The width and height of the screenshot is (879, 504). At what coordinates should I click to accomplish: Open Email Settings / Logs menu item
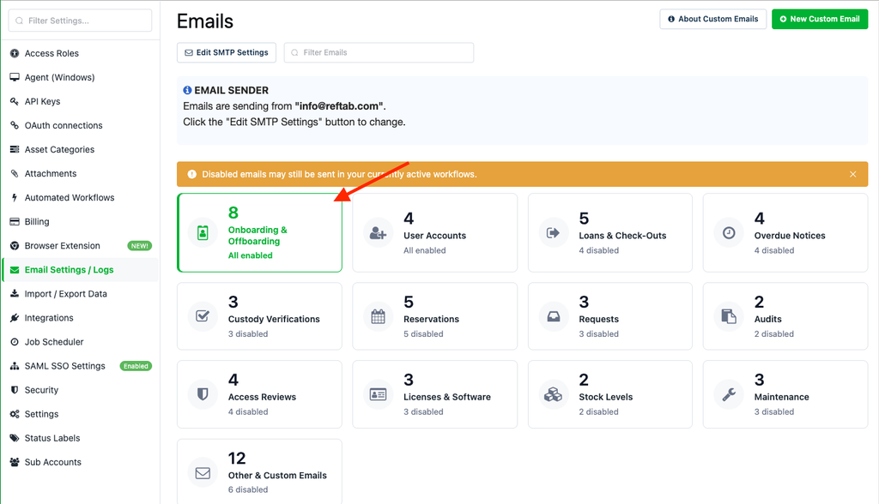81,270
